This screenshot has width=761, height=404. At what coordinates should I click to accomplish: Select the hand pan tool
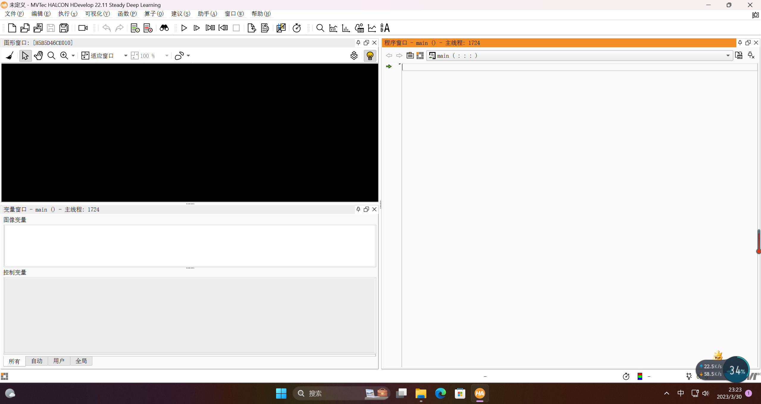[x=38, y=56]
